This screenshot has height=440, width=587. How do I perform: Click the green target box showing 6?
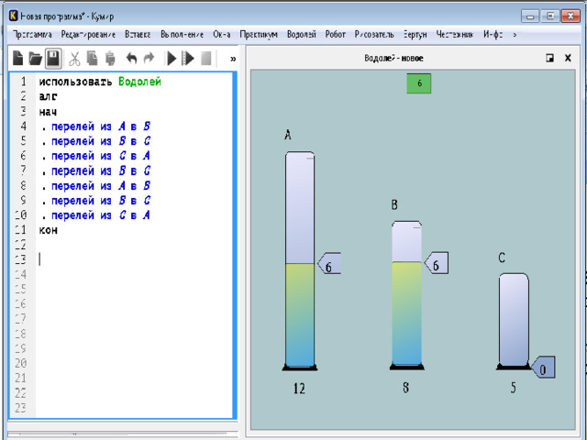pyautogui.click(x=419, y=83)
